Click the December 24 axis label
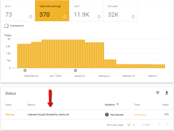174x131 pixels. click(31, 76)
